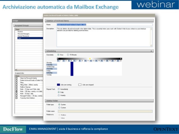Collapse the Scheduling section arrow
This screenshot has width=179, height=134.
[x=151, y=51]
